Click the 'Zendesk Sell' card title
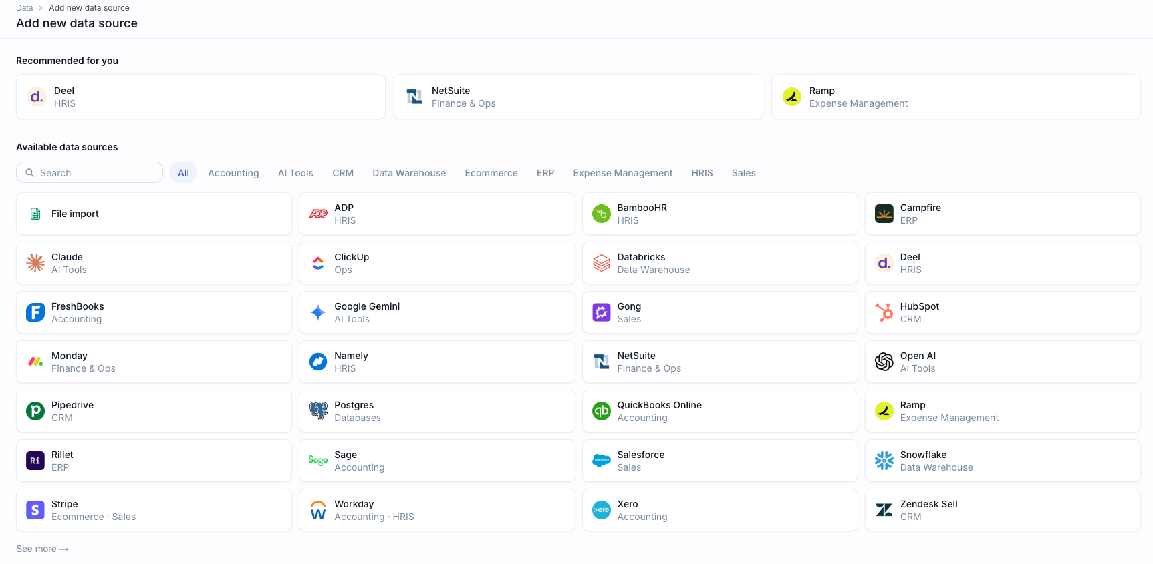 [x=929, y=504]
